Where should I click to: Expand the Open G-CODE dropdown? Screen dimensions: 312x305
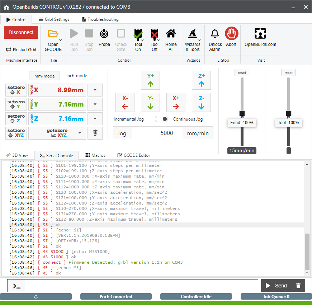click(x=60, y=40)
